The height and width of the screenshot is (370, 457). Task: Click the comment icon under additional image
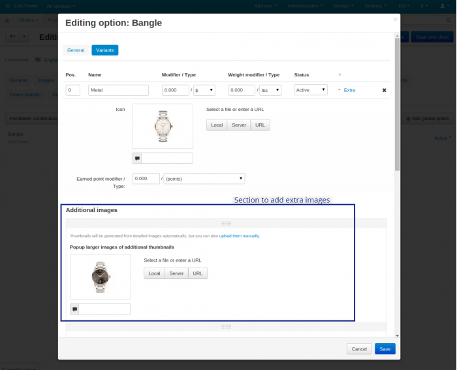(x=74, y=309)
